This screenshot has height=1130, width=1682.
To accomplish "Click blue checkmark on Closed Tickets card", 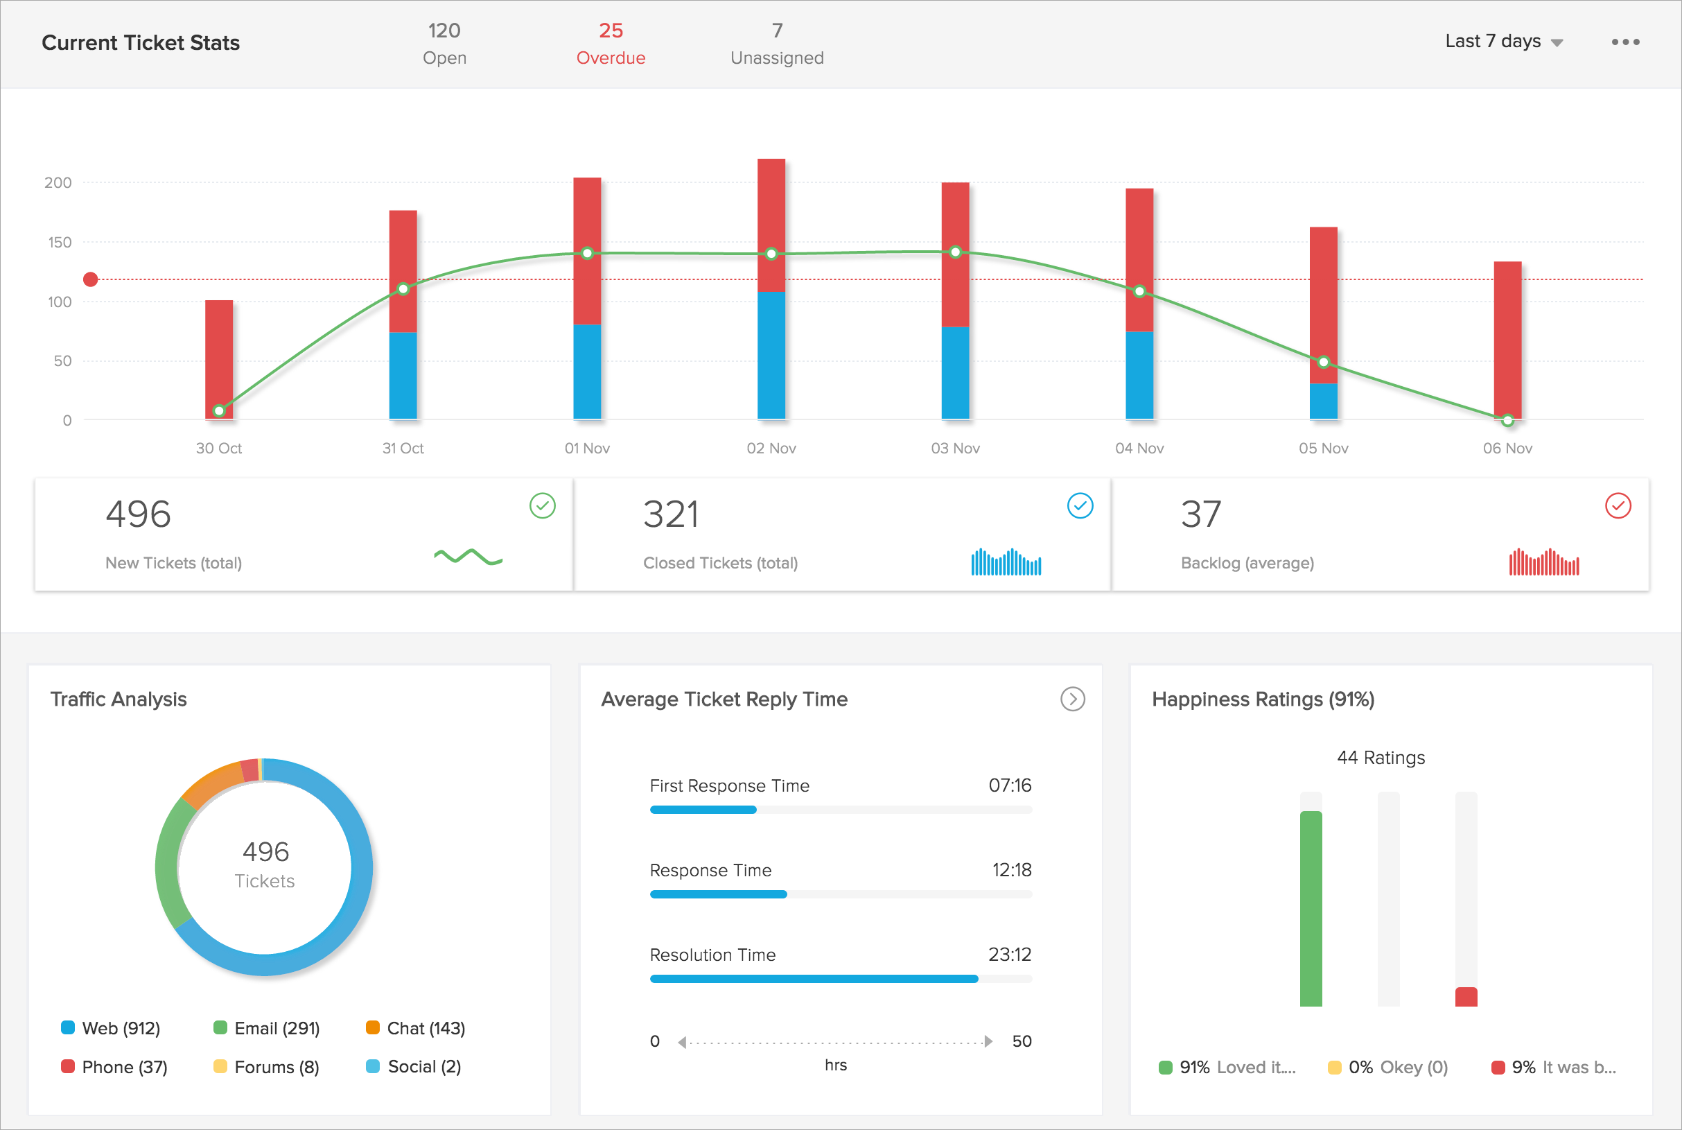I will [1080, 506].
